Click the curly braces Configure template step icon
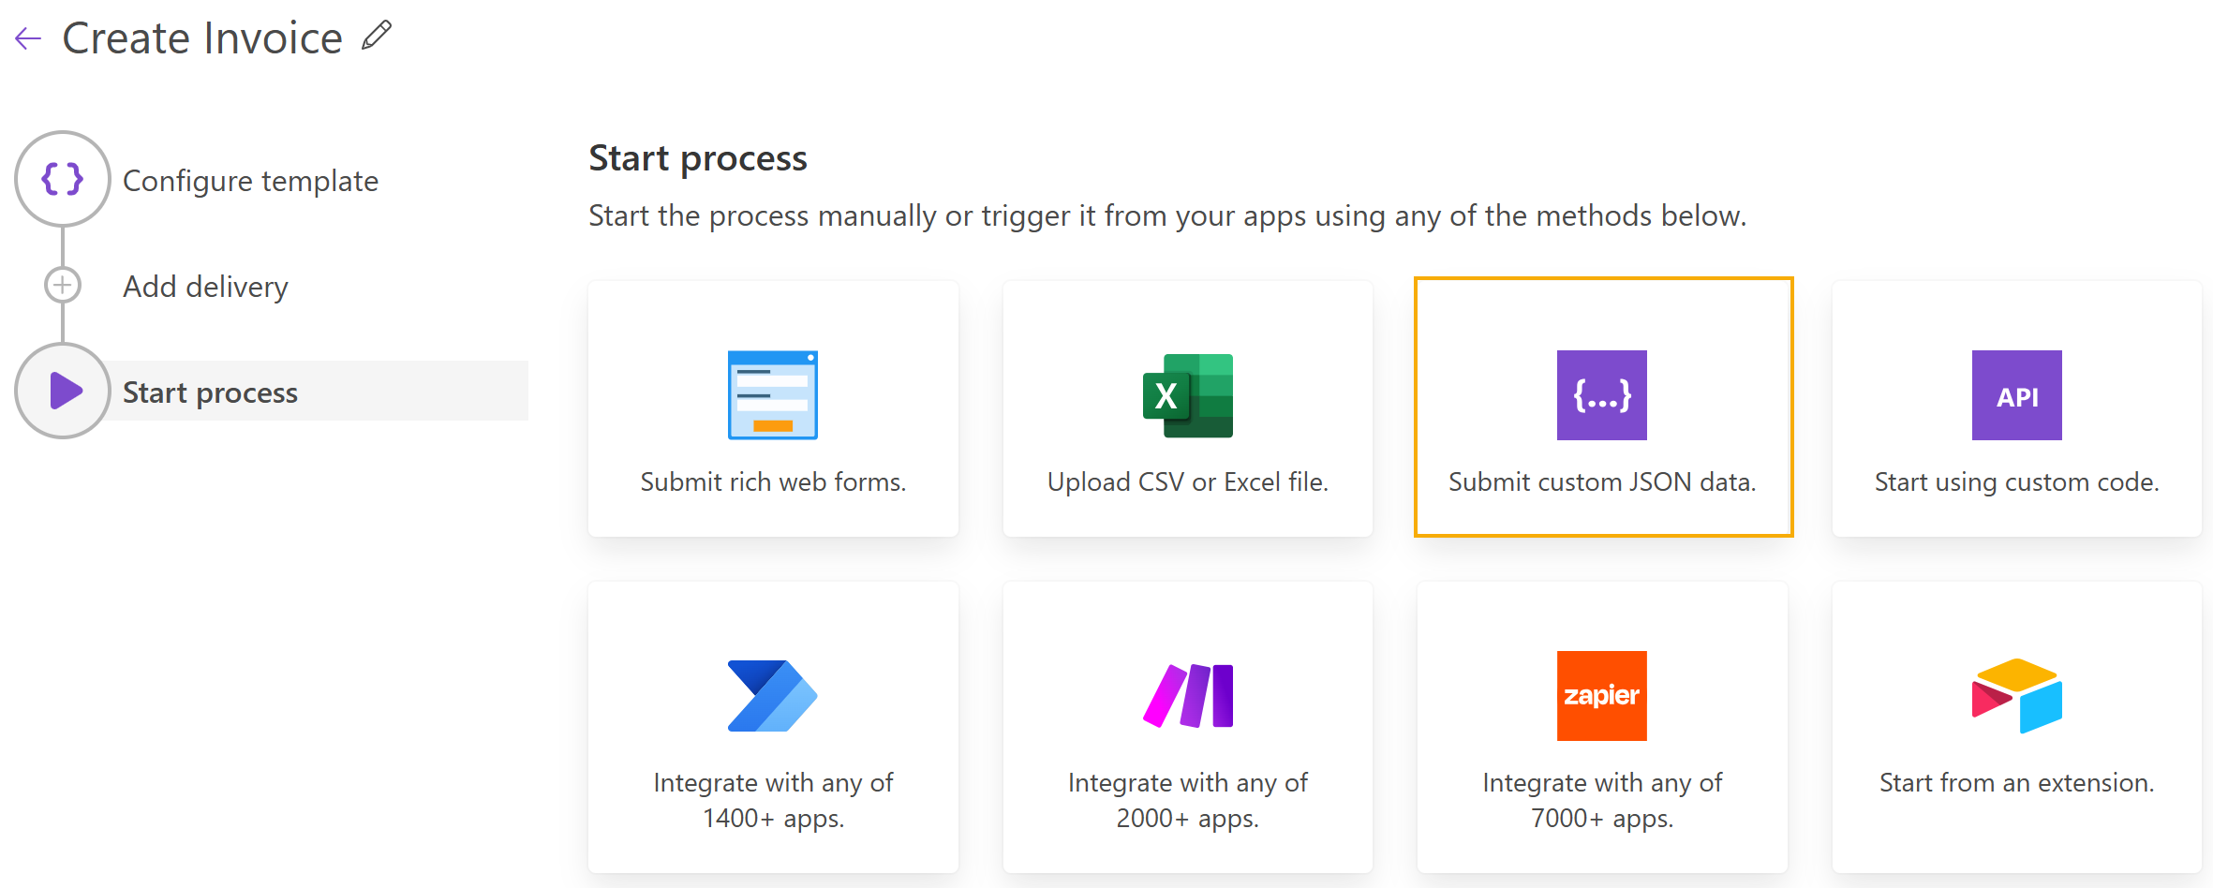2213x888 pixels. 63,179
